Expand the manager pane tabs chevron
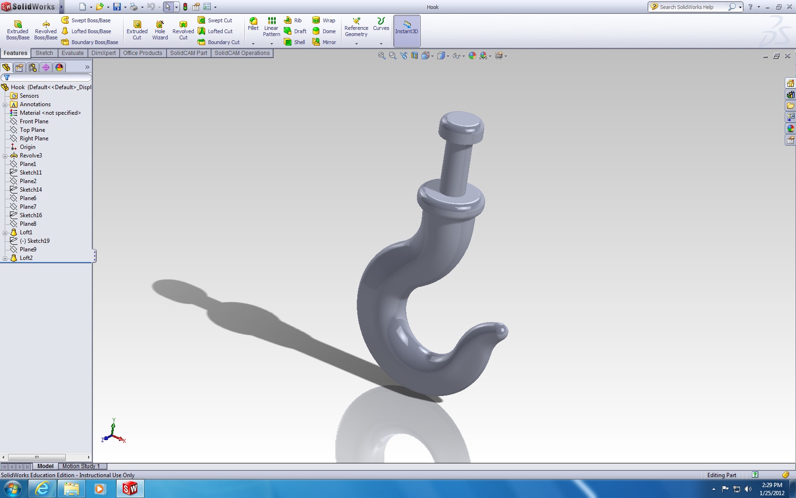The height and width of the screenshot is (498, 796). [87, 67]
